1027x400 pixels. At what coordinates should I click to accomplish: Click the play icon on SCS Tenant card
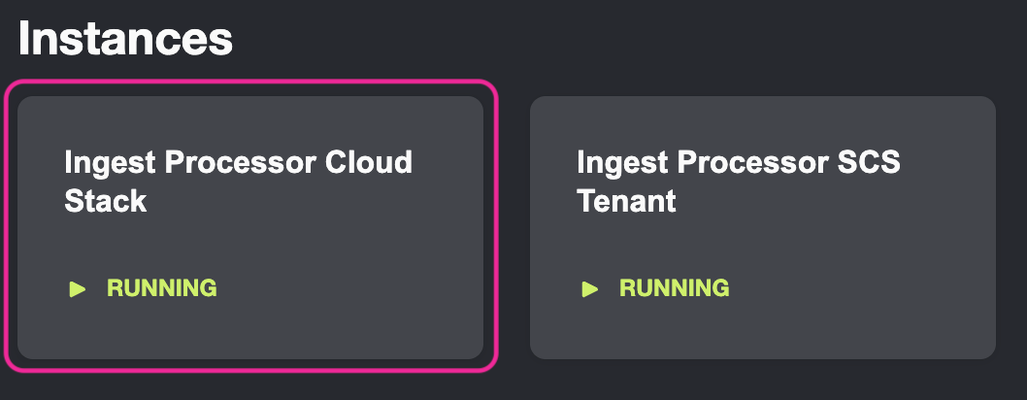[590, 288]
